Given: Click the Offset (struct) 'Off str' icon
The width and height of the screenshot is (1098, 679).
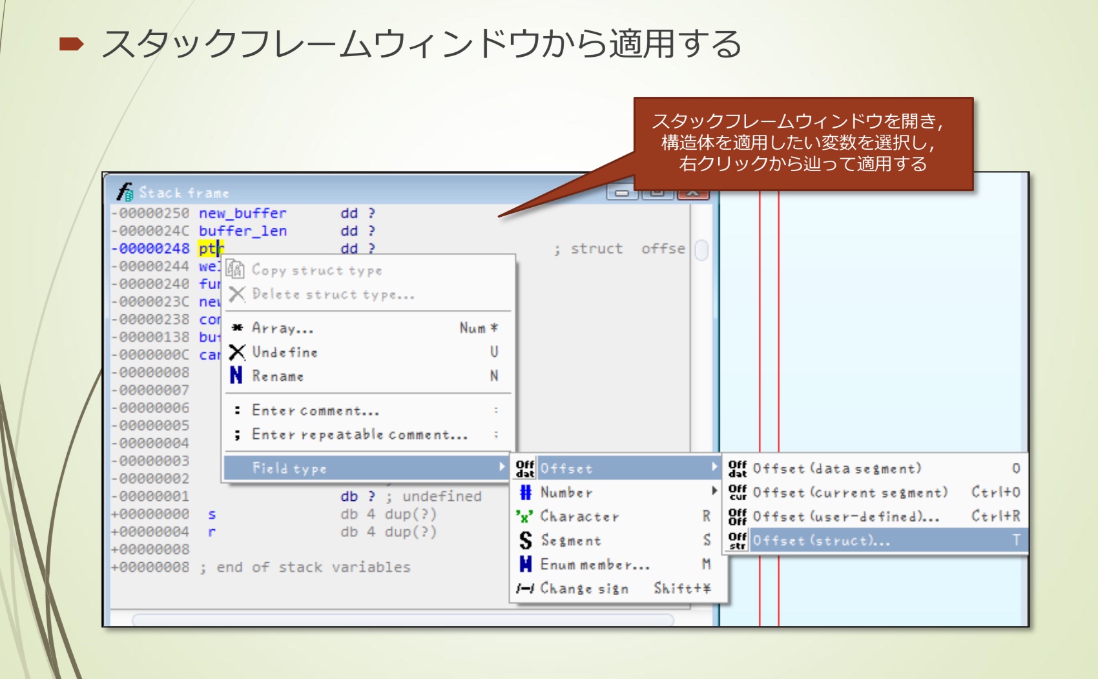Looking at the screenshot, I should 737,540.
